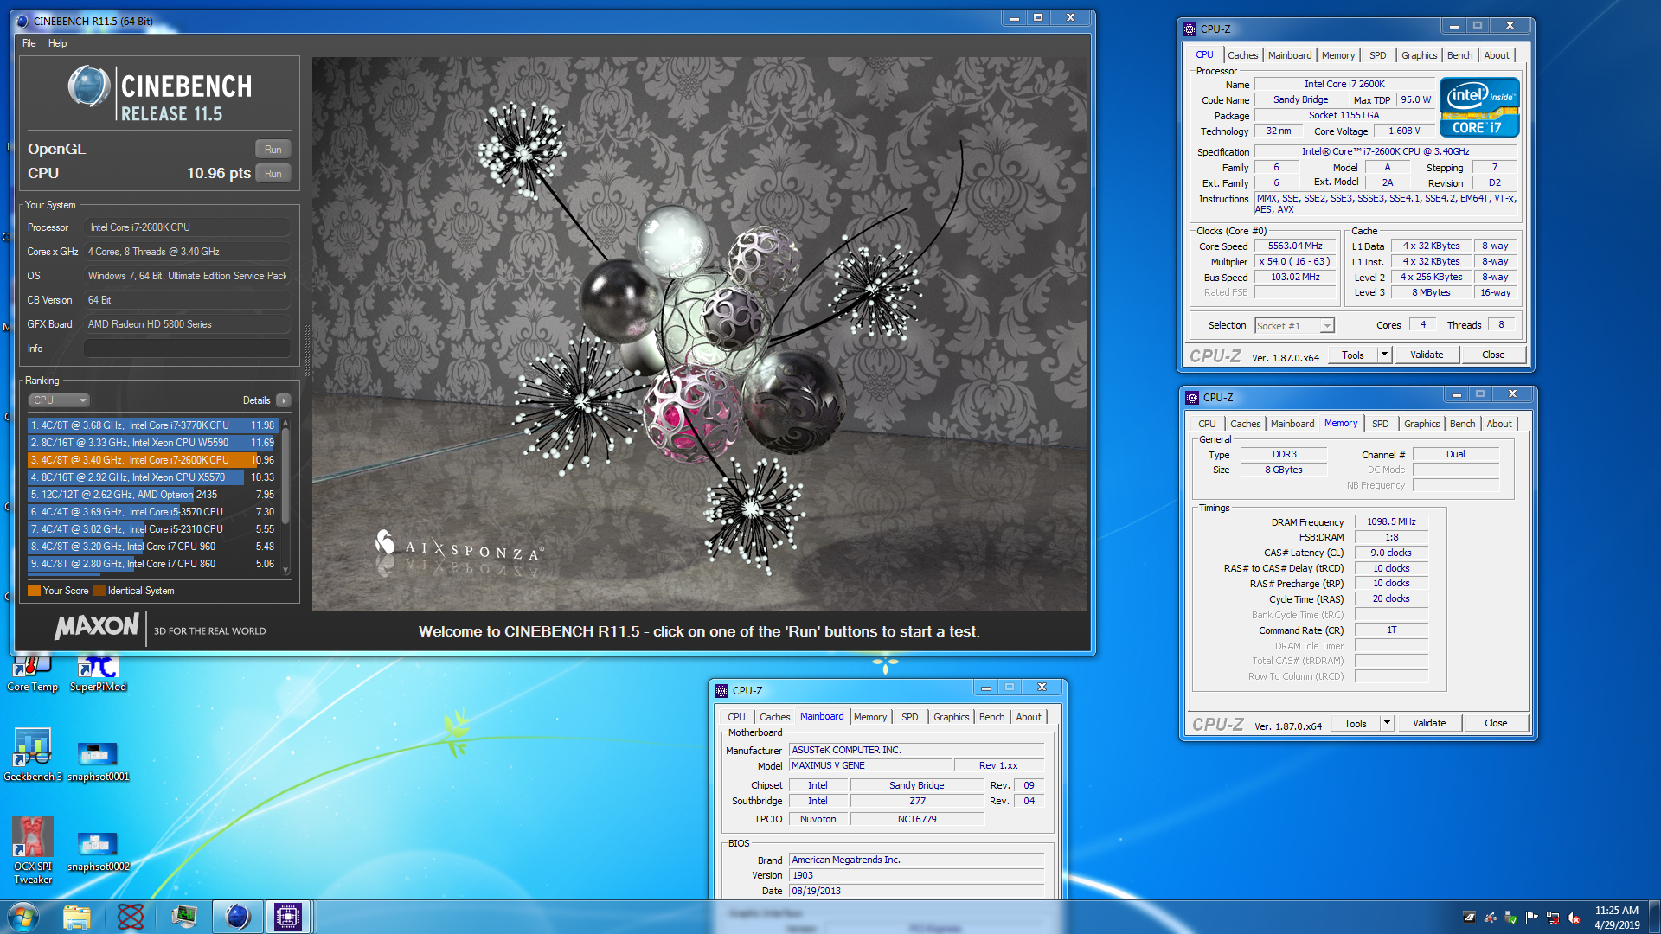Click the Identical System legend swatch
Image resolution: width=1661 pixels, height=934 pixels.
tap(99, 591)
